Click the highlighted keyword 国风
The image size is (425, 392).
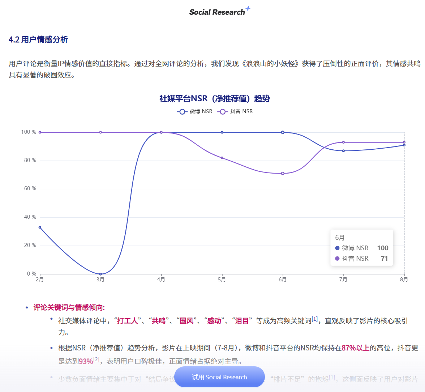point(186,321)
